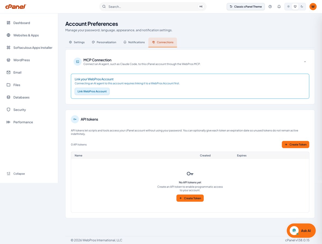Click the 'No API tokens yet' text
Screen dimensions: 322x244
point(190,182)
